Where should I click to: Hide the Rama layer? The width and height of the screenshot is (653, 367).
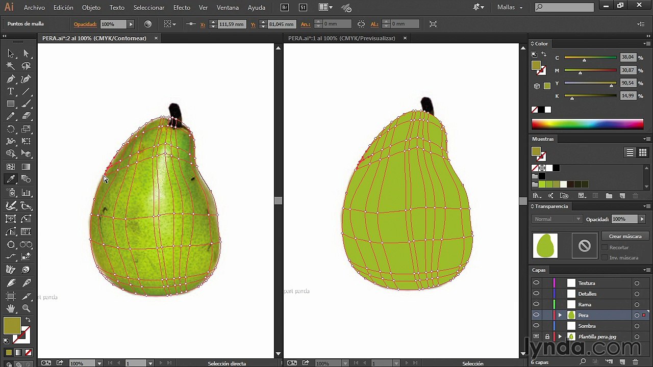coord(536,304)
